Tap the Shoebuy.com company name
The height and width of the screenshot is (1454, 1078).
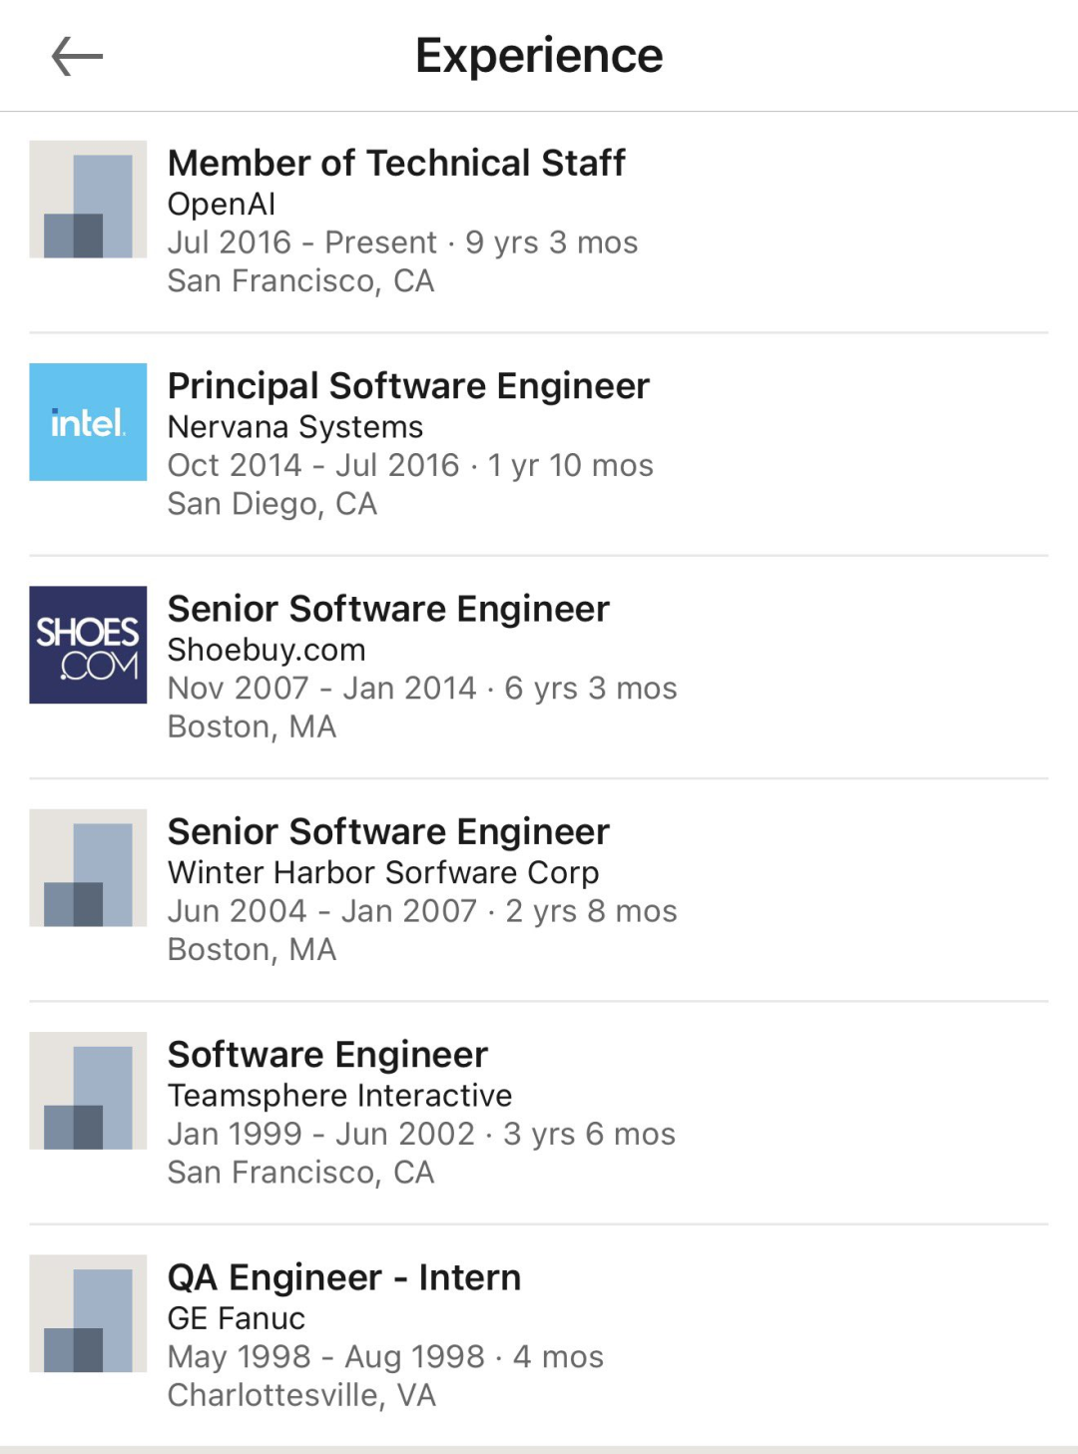tap(267, 650)
